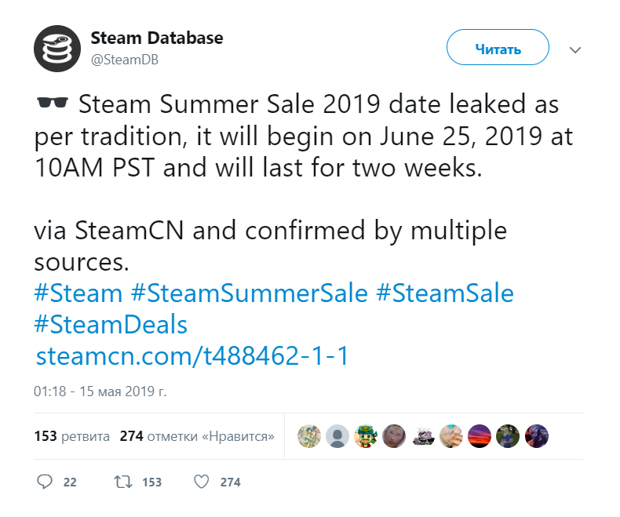Open the tweet options chevron menu

pyautogui.click(x=575, y=49)
